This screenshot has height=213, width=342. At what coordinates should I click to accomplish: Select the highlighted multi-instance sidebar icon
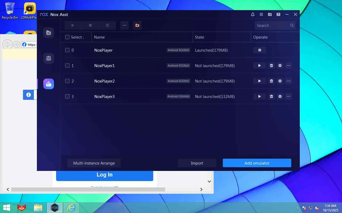point(49,84)
